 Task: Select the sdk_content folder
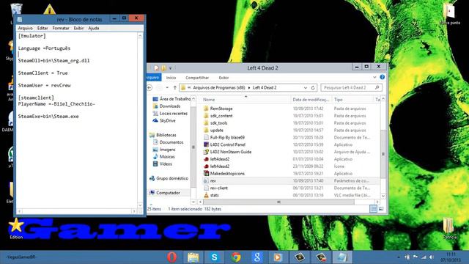pyautogui.click(x=218, y=116)
